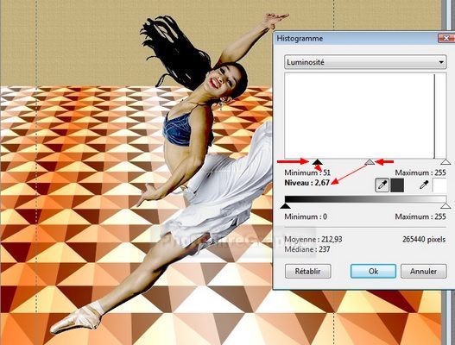Click the dark gray color swatch
The image size is (455, 345).
point(397,185)
